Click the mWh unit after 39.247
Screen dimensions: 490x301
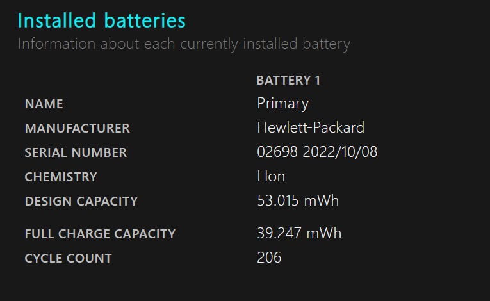[324, 233]
